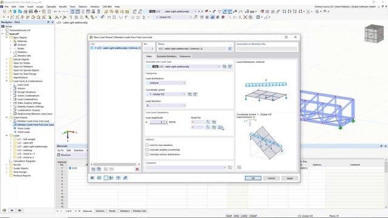Expand the Results folder in Navigator
The height and width of the screenshot is (218, 388).
pyautogui.click(x=7, y=165)
